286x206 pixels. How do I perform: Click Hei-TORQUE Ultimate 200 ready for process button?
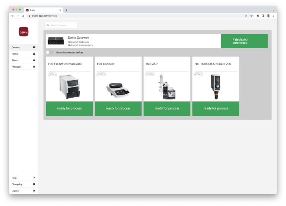click(216, 108)
